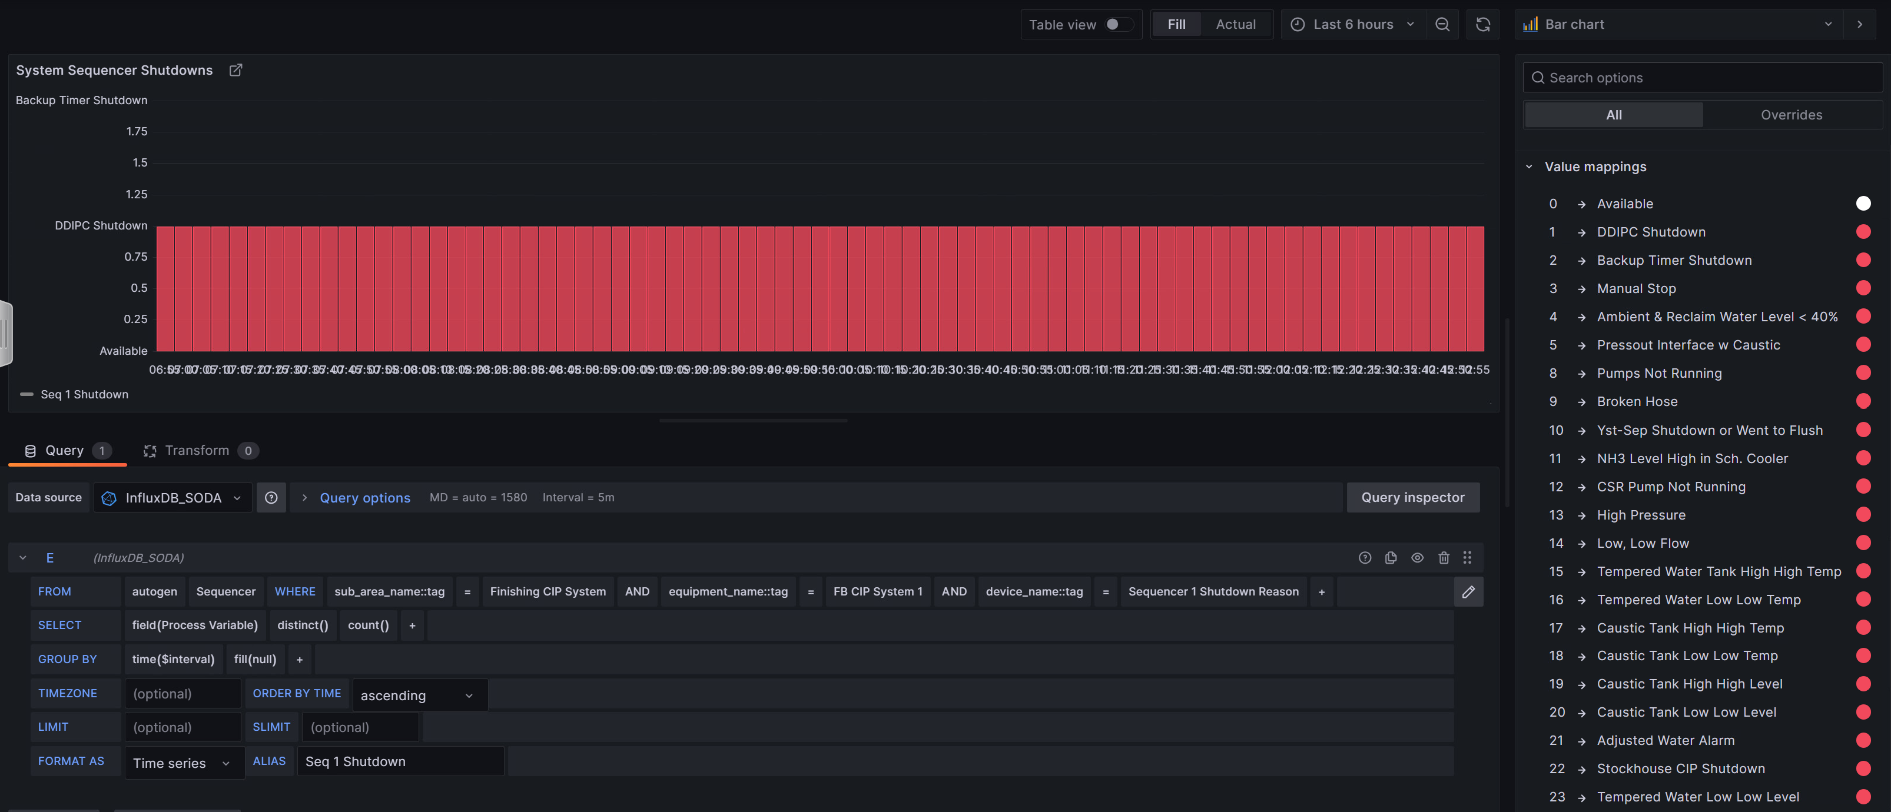Select the Actual display mode
1891x812 pixels.
coord(1235,24)
